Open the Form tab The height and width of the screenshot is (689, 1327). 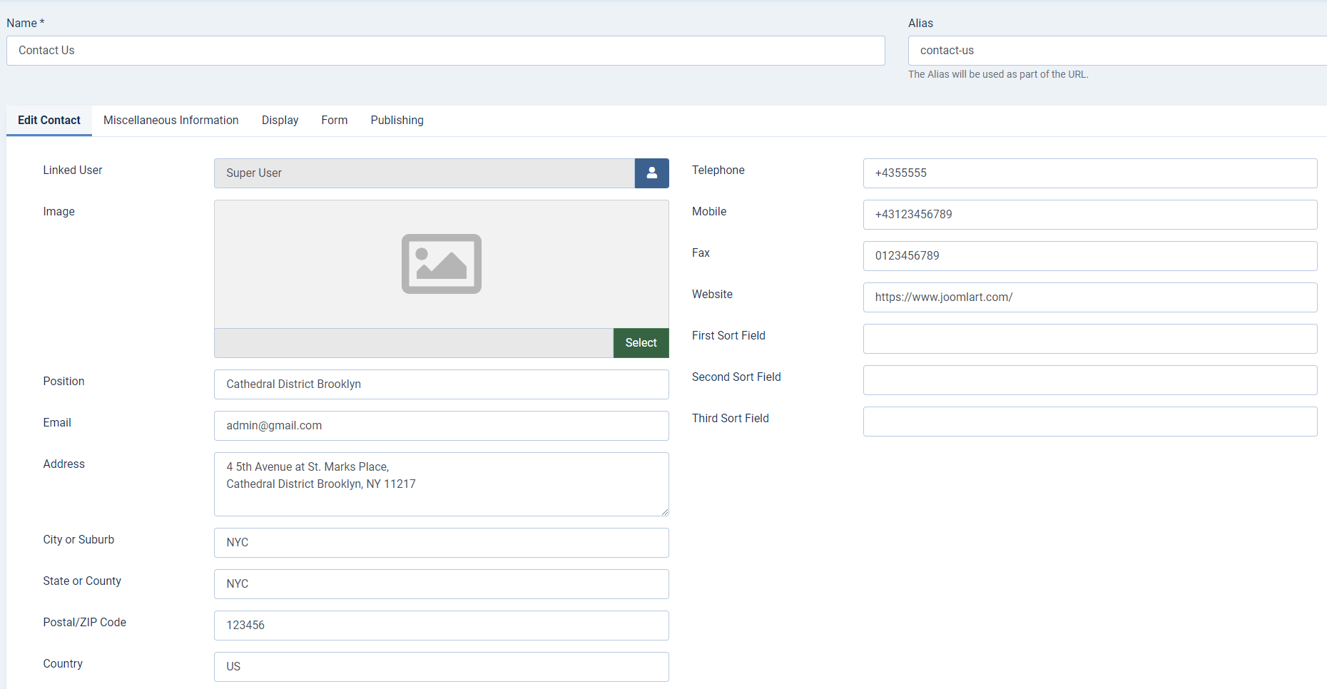point(334,121)
